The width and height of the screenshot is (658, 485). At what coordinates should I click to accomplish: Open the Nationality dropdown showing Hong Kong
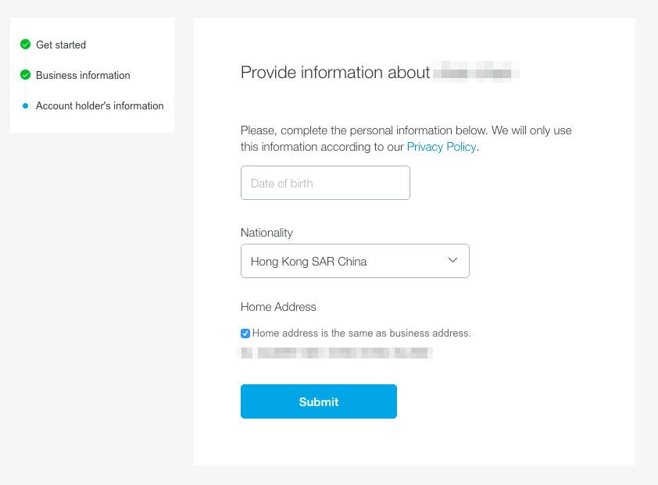(355, 261)
